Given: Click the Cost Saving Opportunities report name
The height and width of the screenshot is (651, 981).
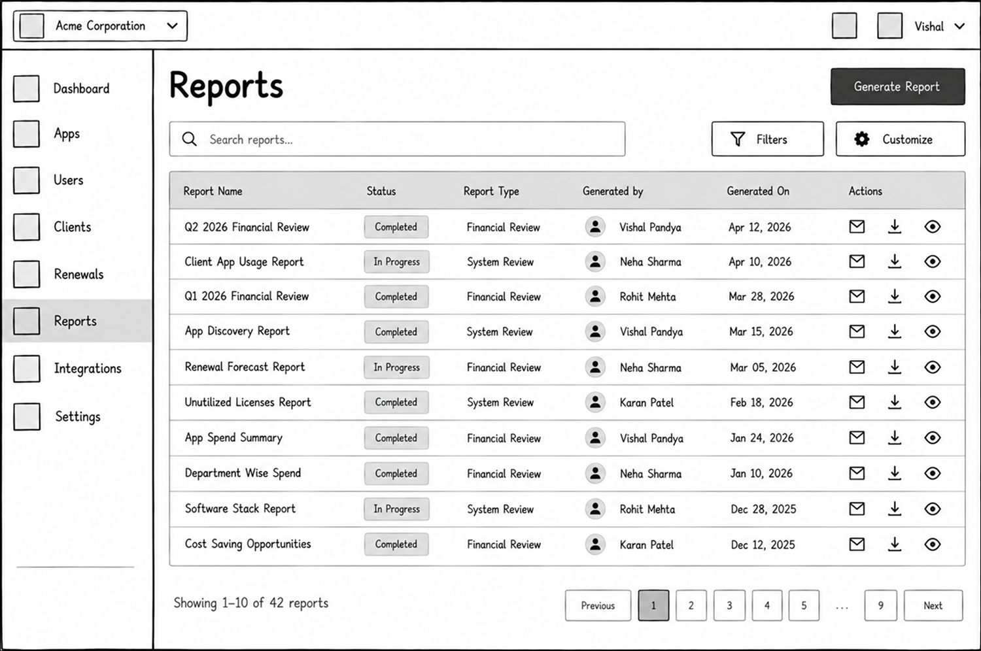Looking at the screenshot, I should [248, 544].
